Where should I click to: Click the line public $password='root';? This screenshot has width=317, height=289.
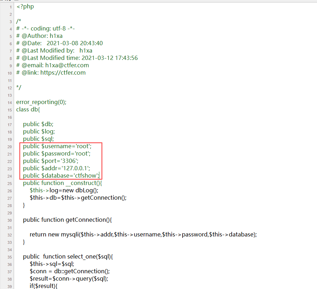pos(57,154)
